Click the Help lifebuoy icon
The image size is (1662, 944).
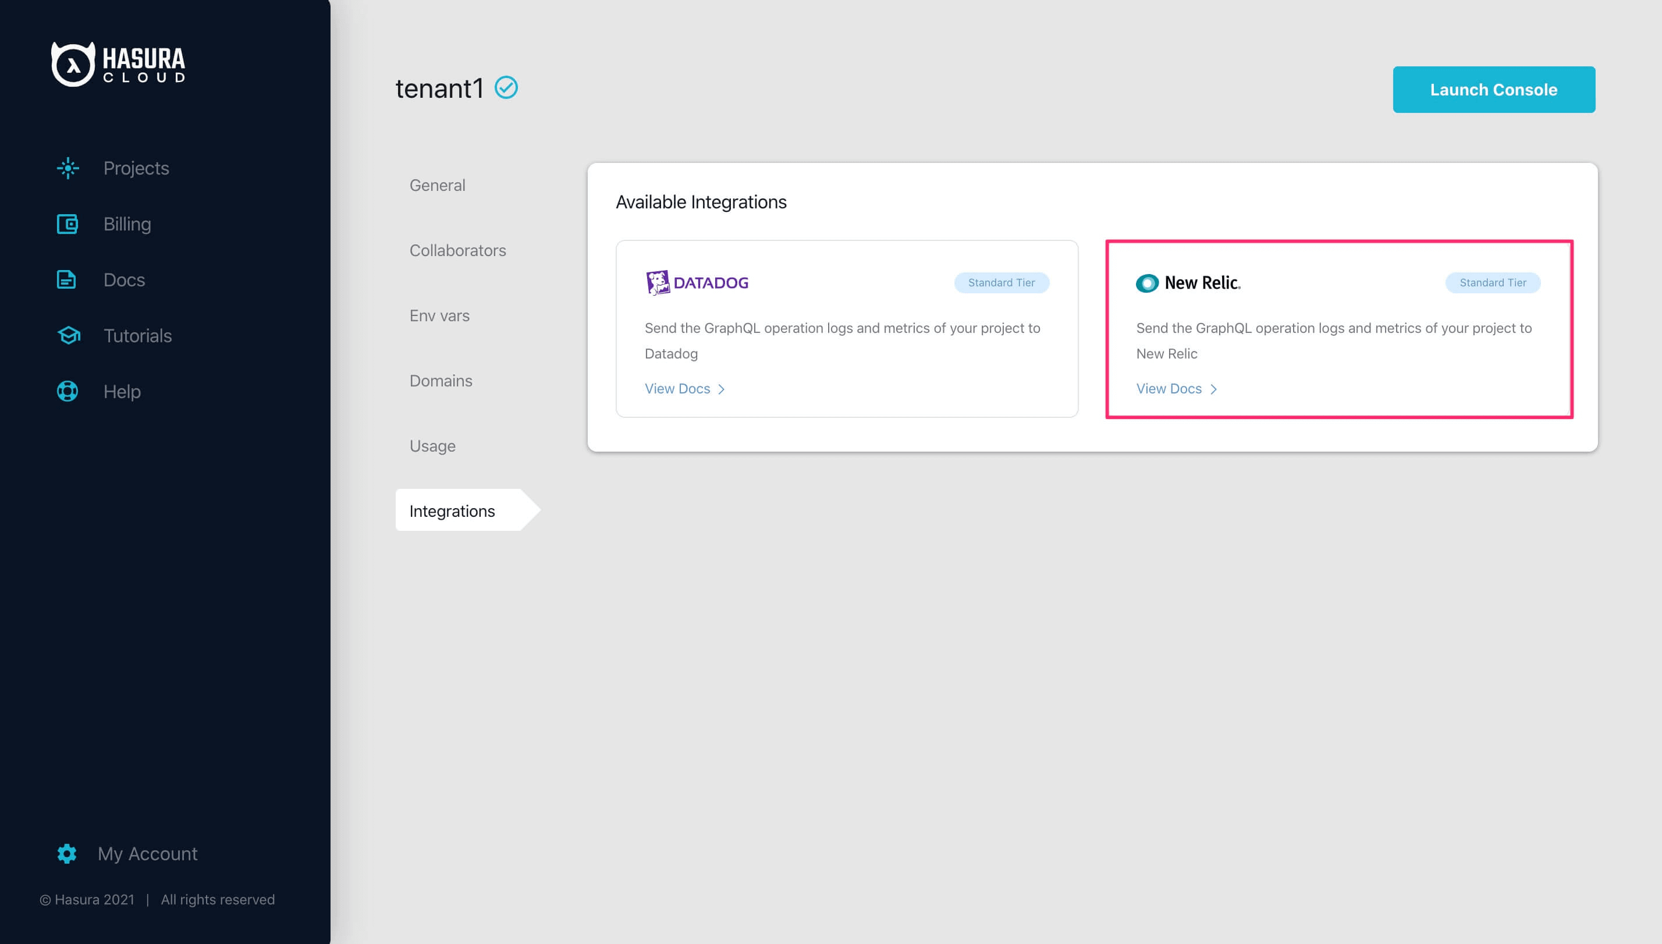tap(68, 391)
